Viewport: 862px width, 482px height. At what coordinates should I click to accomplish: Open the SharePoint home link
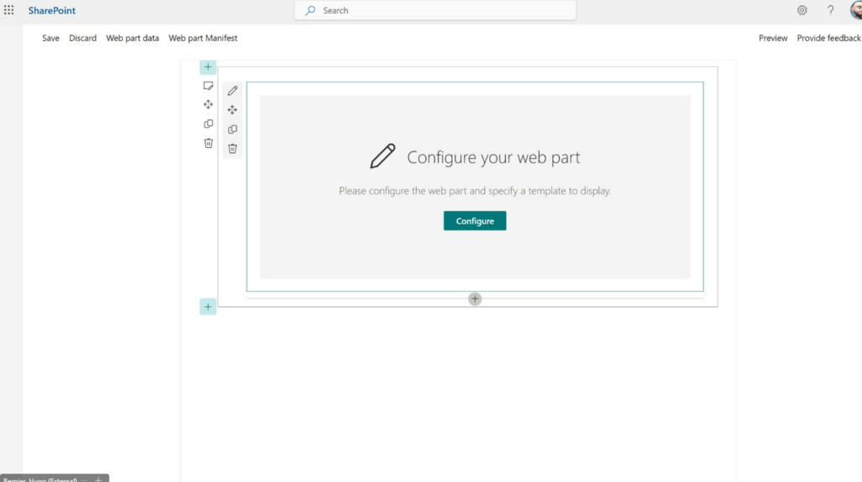click(x=51, y=10)
